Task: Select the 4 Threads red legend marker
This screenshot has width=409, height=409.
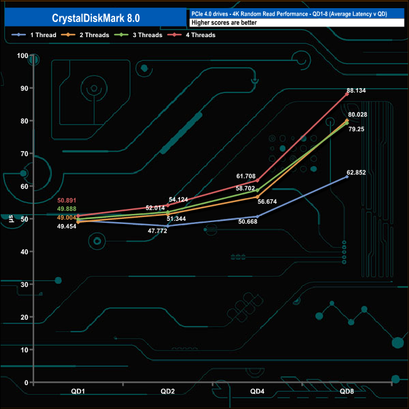Action: [x=174, y=35]
